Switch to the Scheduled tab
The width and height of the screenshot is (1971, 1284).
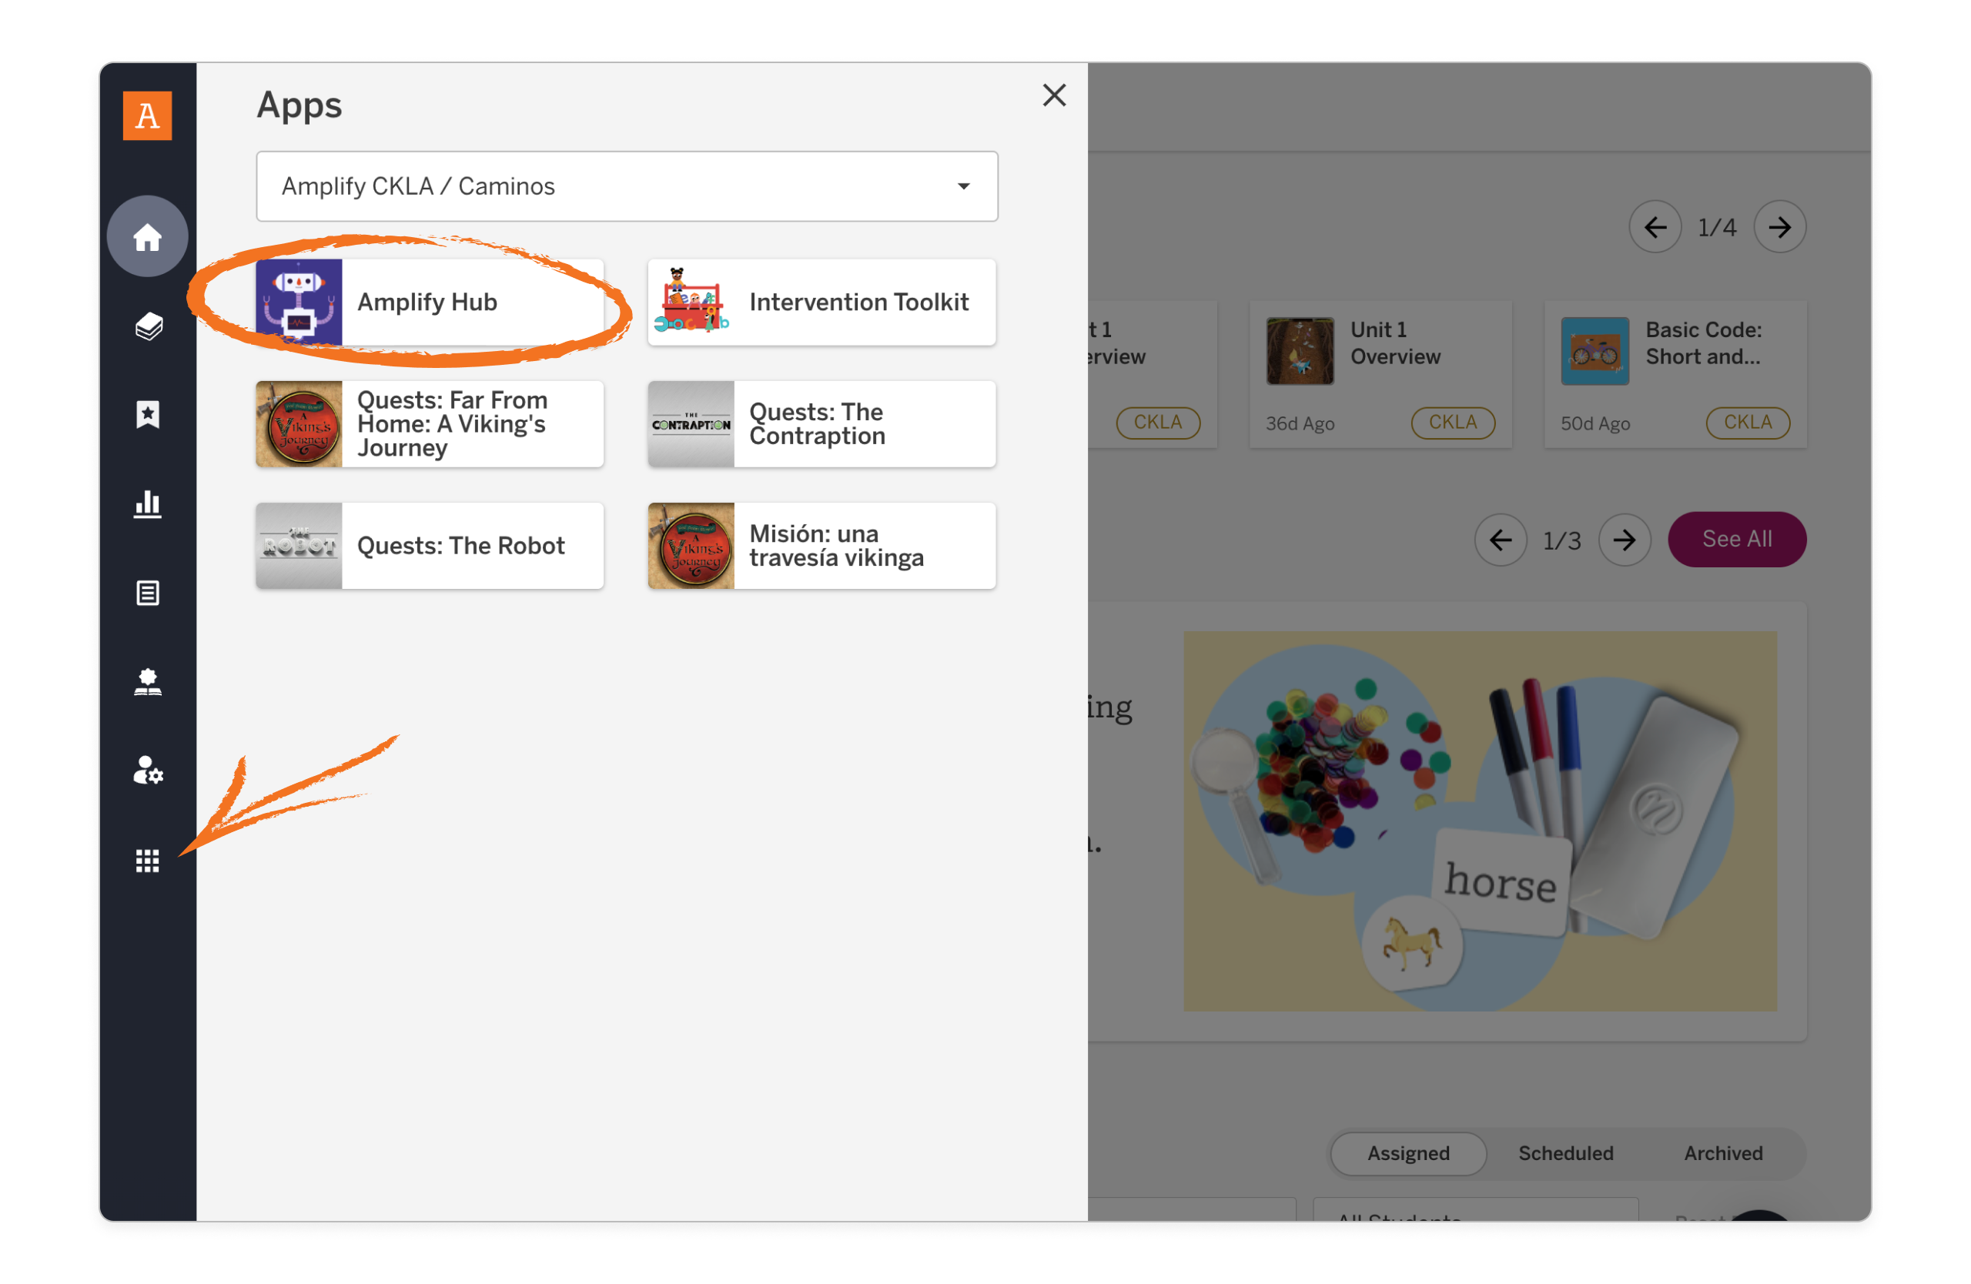pyautogui.click(x=1564, y=1153)
